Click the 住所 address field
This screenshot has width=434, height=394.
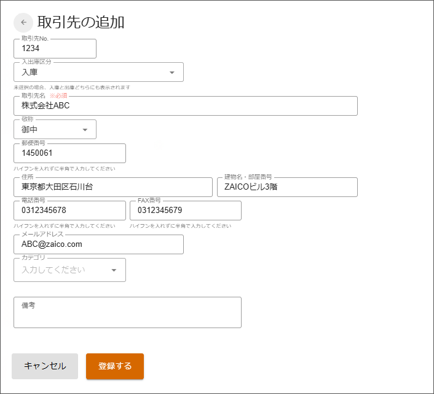(113, 187)
